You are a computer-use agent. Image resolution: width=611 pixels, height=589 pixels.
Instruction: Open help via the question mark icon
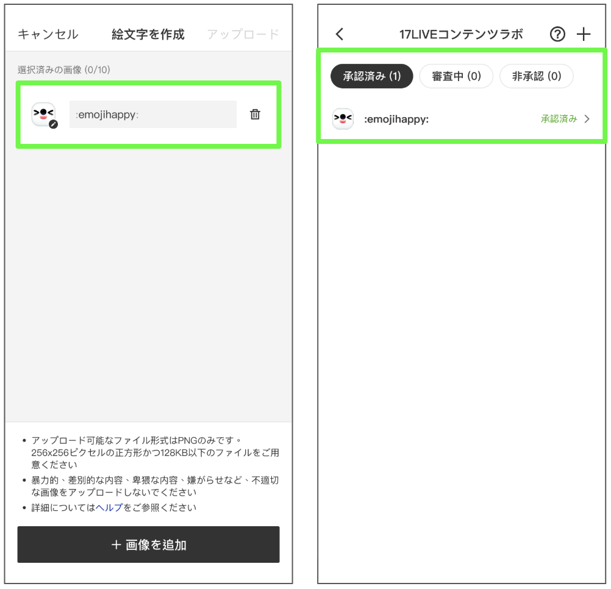(x=557, y=34)
